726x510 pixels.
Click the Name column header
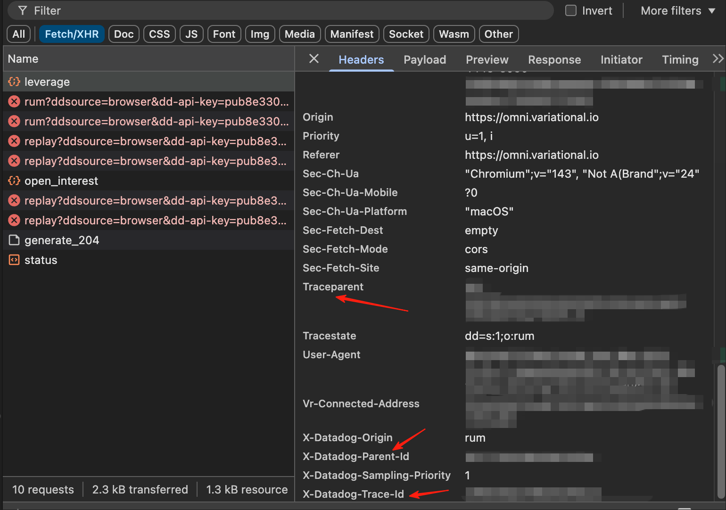[148, 59]
